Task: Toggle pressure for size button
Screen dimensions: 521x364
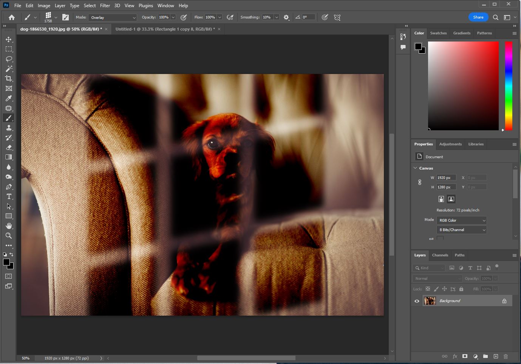Action: 325,17
